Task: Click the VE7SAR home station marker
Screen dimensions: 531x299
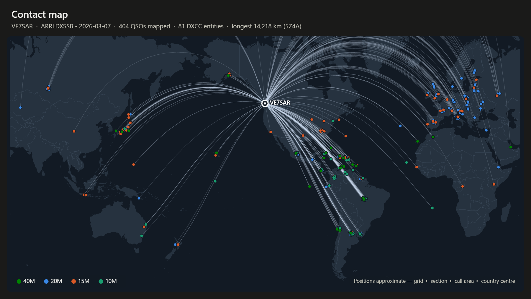Action: pos(265,103)
